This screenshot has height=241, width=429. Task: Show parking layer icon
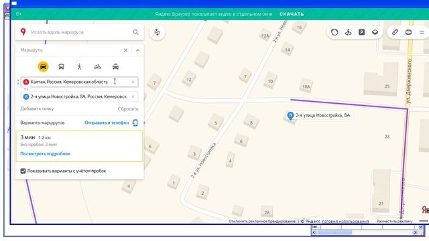click(x=361, y=32)
